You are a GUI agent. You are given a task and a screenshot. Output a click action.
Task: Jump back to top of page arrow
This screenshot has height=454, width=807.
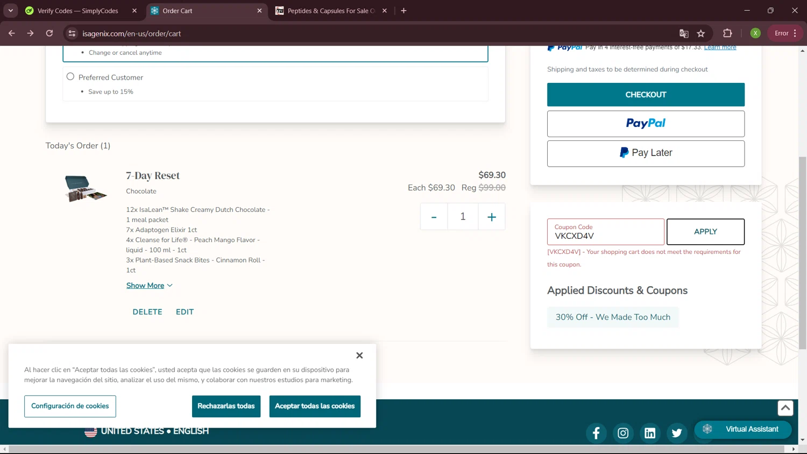(785, 408)
